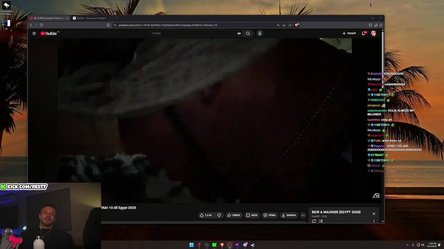Close the BEJR A MAJSNER playlist panel
This screenshot has width=444, height=249.
tap(374, 214)
